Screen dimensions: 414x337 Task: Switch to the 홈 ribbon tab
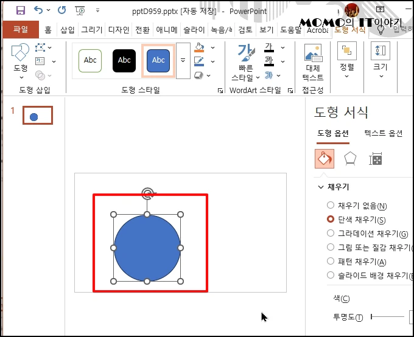coord(48,30)
